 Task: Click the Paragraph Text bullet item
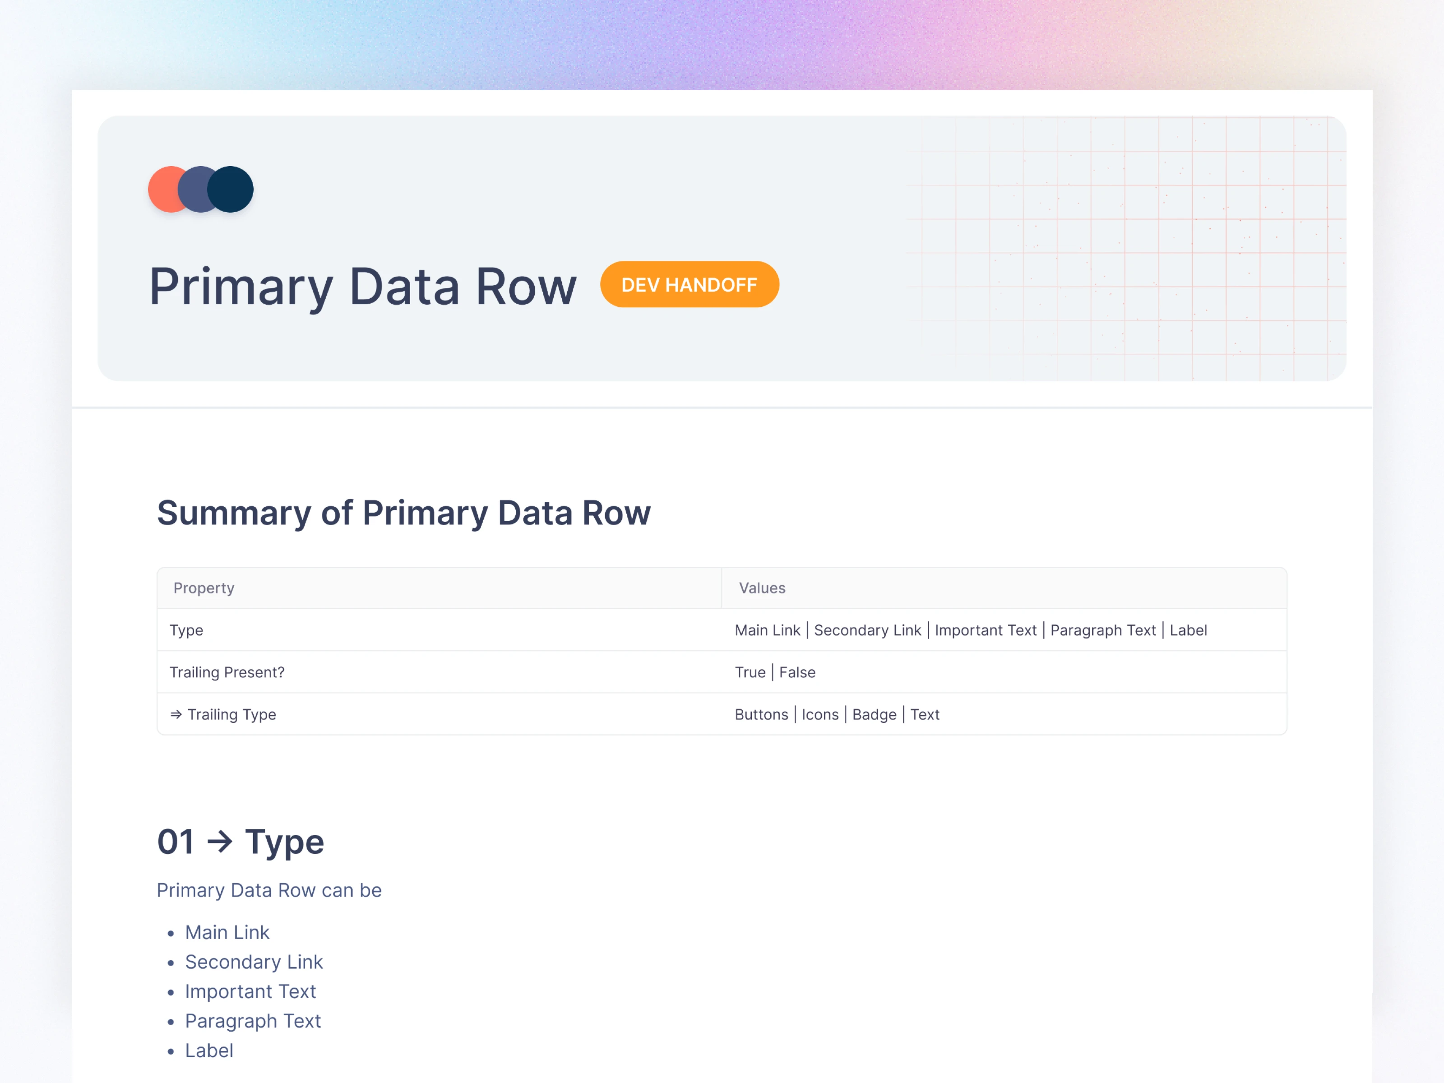253,1021
